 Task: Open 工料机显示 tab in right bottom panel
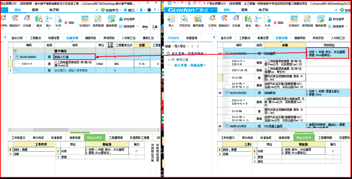click(x=228, y=138)
